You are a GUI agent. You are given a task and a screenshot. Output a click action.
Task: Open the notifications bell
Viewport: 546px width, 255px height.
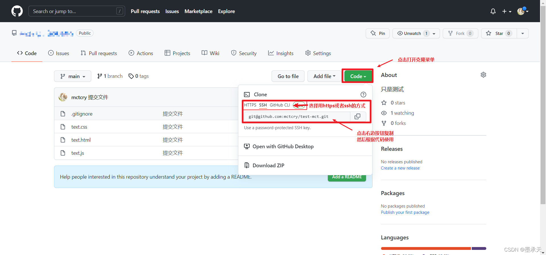point(493,11)
